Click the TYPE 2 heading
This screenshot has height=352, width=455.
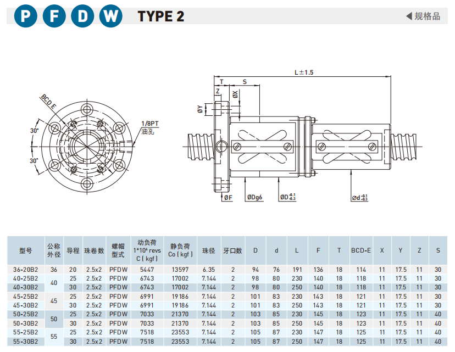click(x=160, y=16)
